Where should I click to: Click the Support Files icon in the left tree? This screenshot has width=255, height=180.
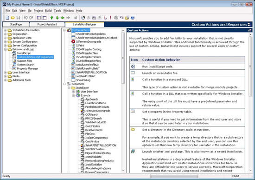click(x=14, y=61)
